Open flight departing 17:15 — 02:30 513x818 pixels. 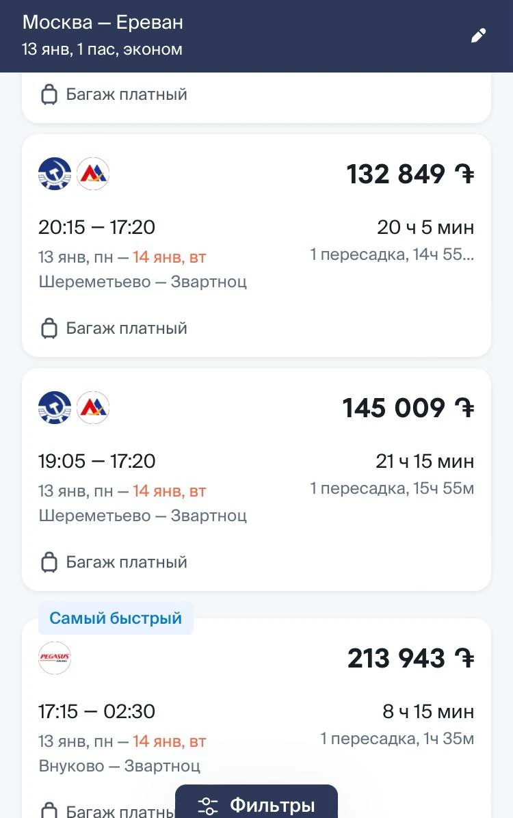coord(256,718)
